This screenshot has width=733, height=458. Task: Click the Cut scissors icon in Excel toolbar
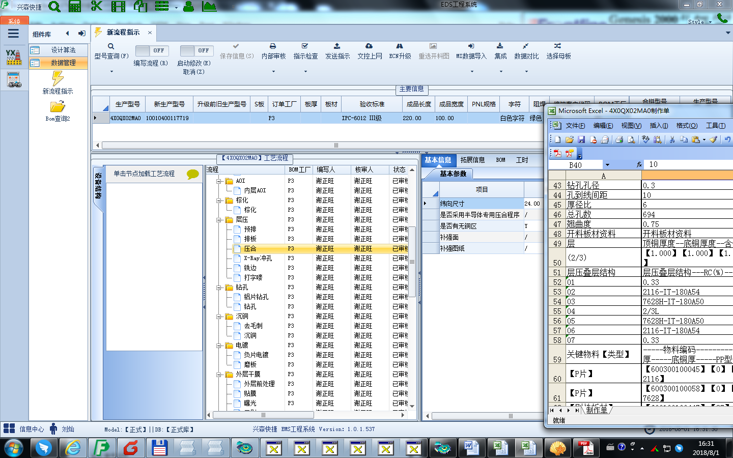[x=672, y=139]
